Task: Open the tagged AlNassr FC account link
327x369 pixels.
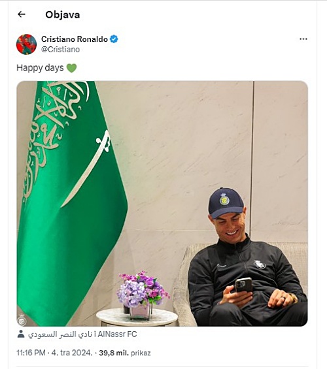Action: tap(117, 334)
